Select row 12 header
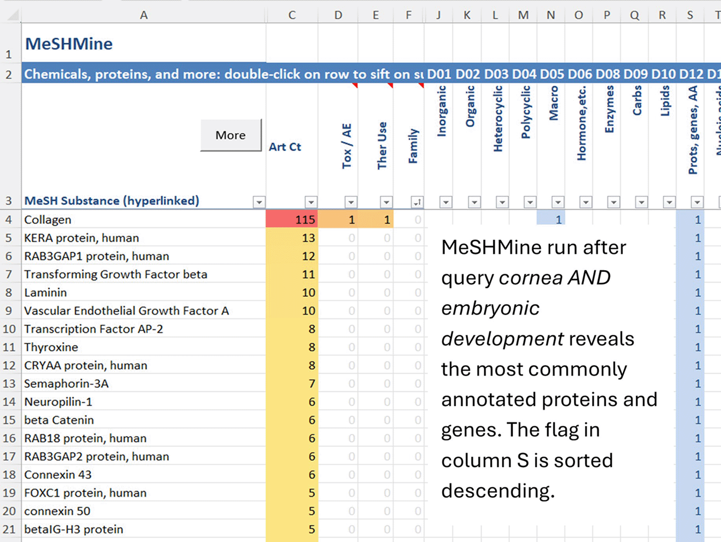 [9, 365]
